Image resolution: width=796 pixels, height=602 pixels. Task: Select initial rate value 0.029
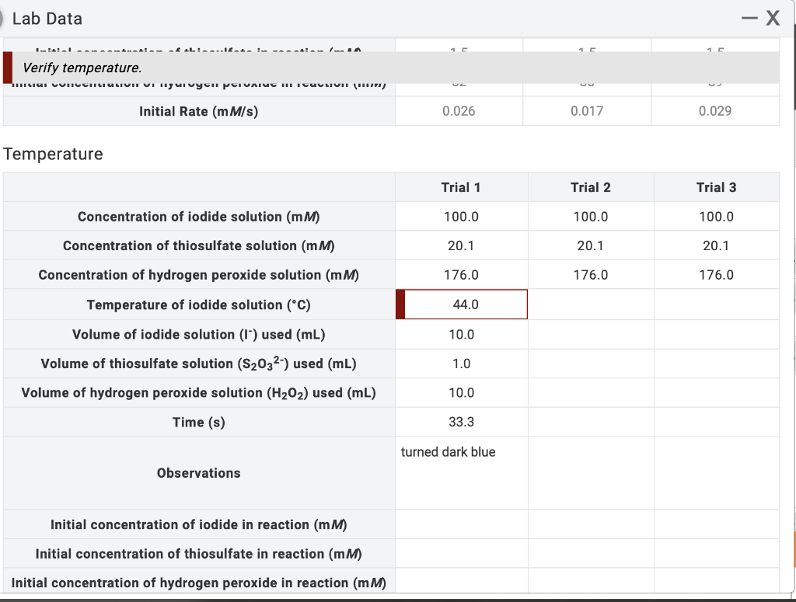click(x=715, y=111)
